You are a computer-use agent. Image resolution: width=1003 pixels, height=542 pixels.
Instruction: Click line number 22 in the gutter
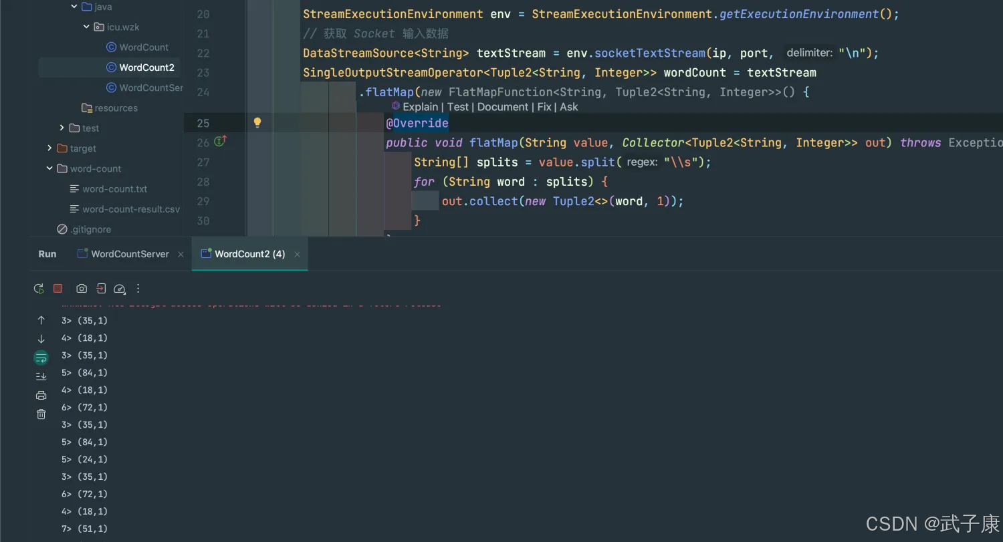pos(203,53)
